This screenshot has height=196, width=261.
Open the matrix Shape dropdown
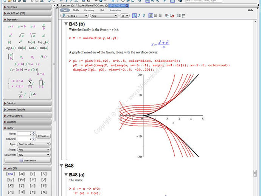coord(34,149)
